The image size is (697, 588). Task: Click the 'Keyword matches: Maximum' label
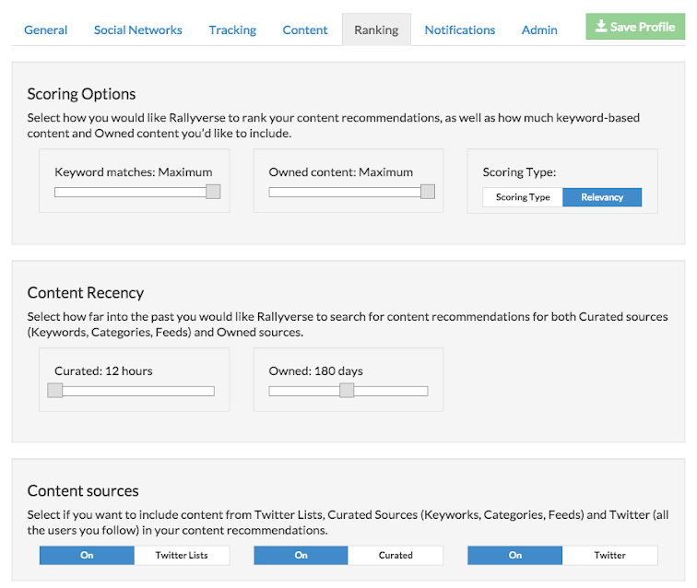(x=134, y=172)
